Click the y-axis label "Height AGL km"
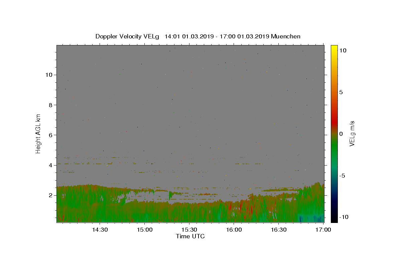 (38, 133)
